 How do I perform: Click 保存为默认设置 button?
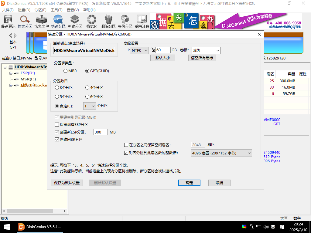[x=67, y=183]
